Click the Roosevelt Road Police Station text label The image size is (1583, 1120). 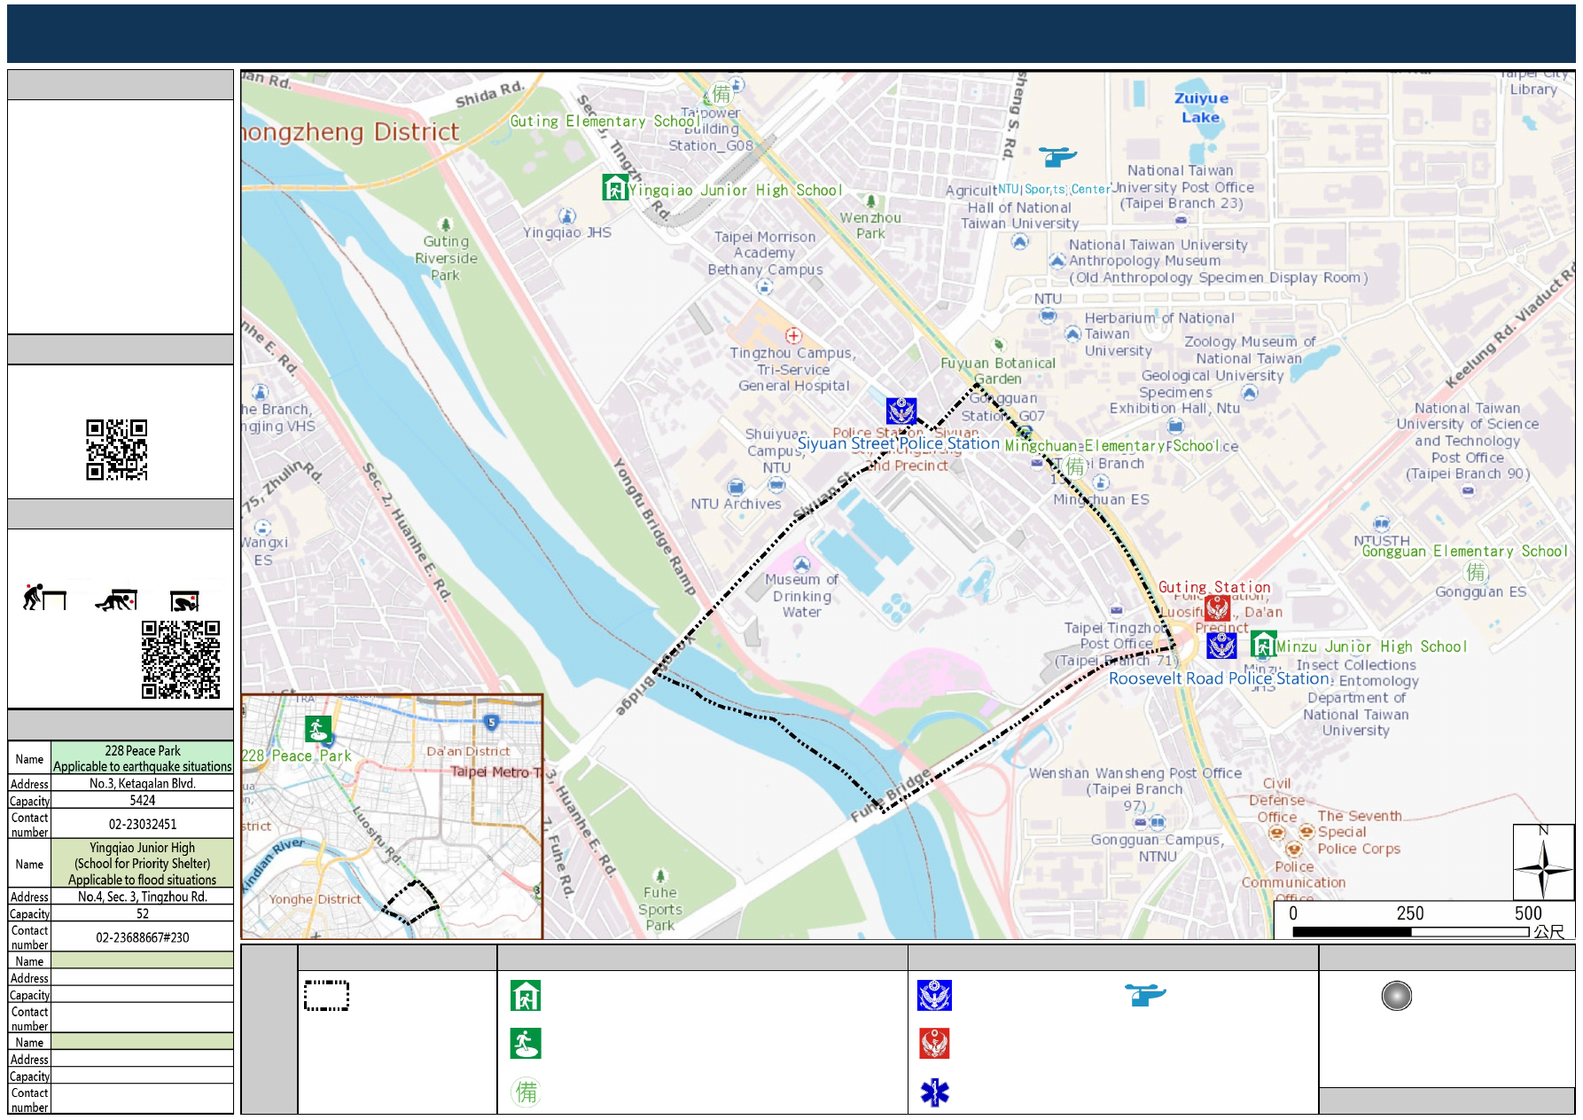tap(1219, 678)
